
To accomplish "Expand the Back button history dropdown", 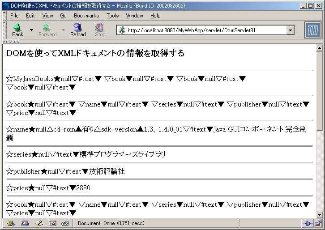I will pos(31,30).
